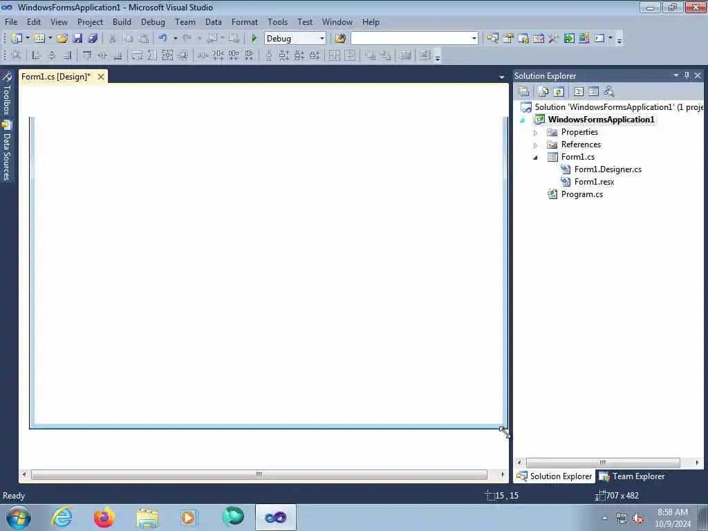Open the Extension Manager toolbar icon
708x531 pixels.
[584, 39]
